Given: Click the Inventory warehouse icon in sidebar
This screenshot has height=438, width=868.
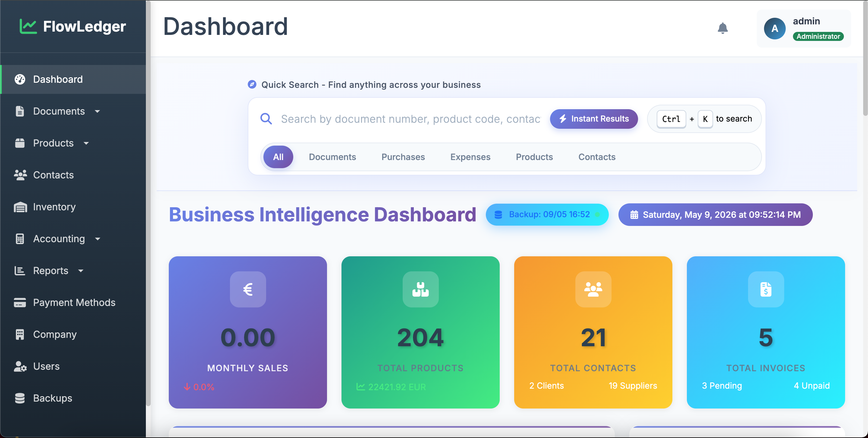Looking at the screenshot, I should pos(20,207).
